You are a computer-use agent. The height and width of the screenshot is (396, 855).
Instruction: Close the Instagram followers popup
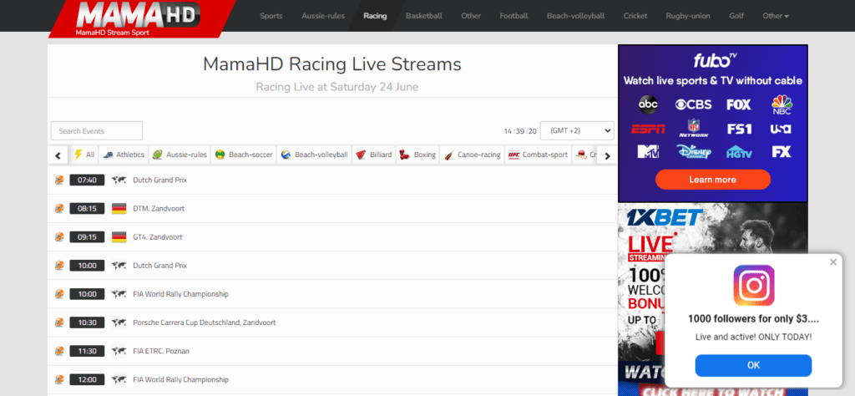(833, 262)
